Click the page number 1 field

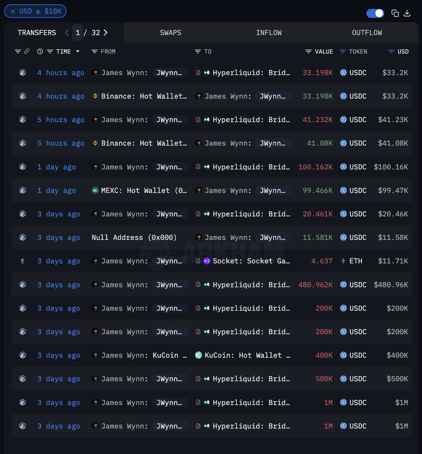78,33
